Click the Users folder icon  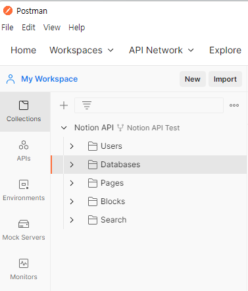[x=93, y=146]
